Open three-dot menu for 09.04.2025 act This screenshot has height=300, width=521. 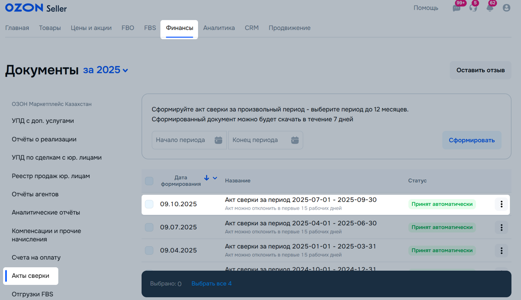[502, 251]
